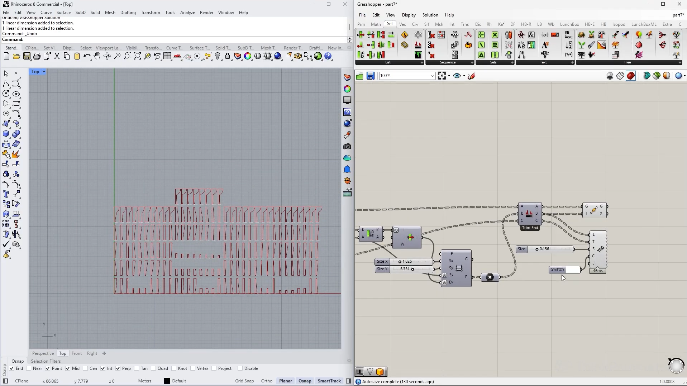Select the Trim End component
Image resolution: width=687 pixels, height=386 pixels.
(x=529, y=214)
